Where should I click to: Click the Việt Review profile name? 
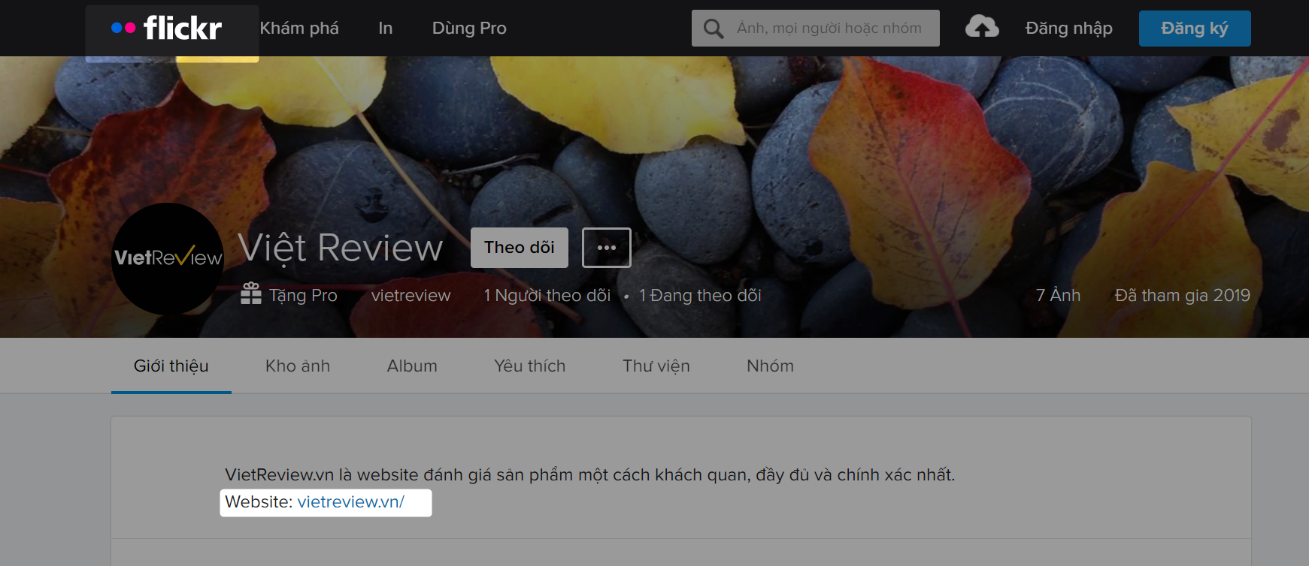coord(341,248)
